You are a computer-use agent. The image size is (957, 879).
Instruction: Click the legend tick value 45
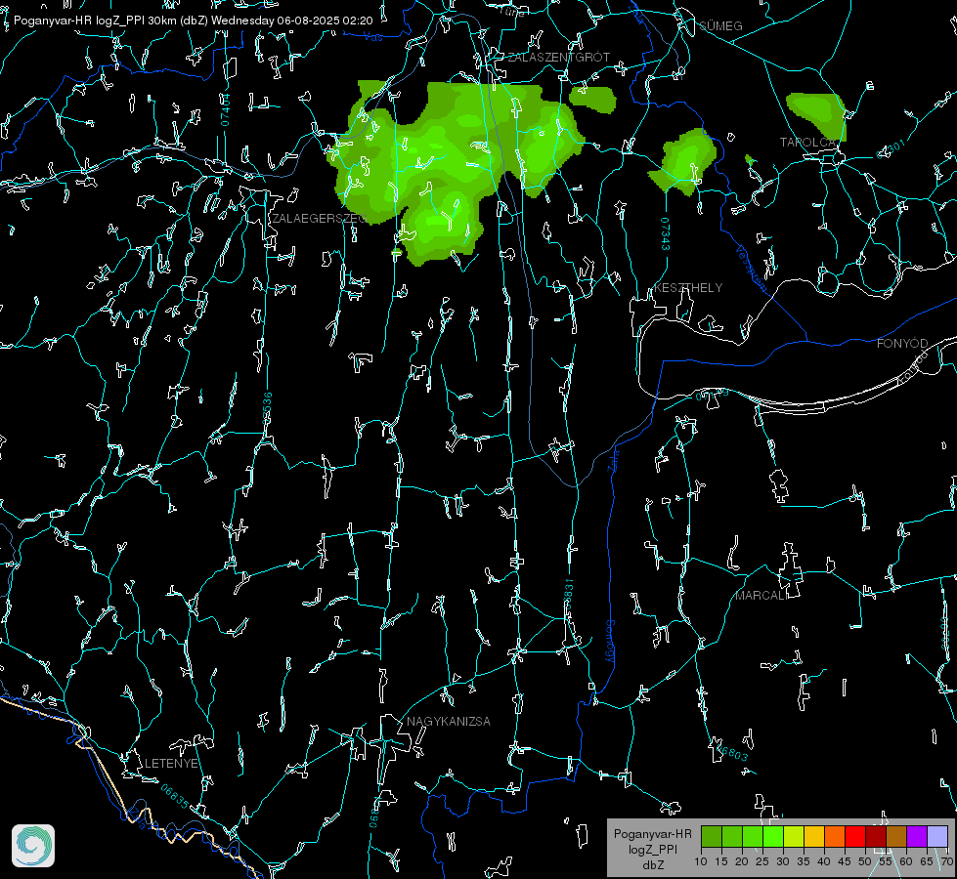tap(845, 862)
